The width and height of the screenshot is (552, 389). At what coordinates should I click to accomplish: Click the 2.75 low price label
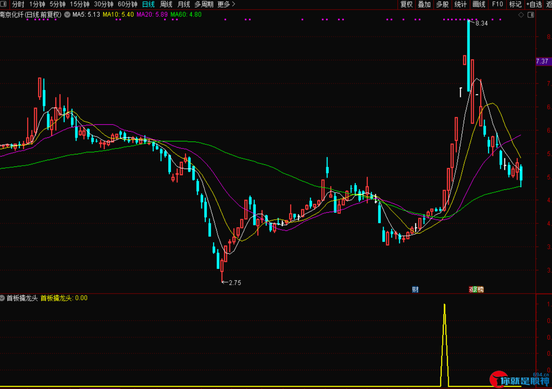coord(235,283)
